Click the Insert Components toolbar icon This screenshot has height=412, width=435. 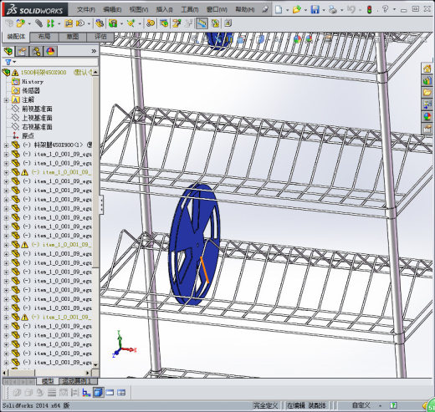pos(20,23)
